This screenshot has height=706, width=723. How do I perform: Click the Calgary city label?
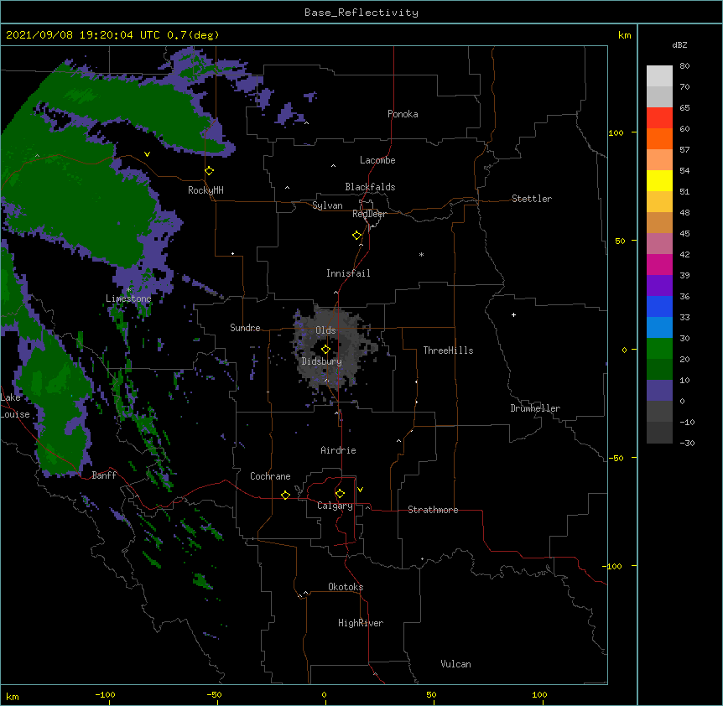point(335,506)
